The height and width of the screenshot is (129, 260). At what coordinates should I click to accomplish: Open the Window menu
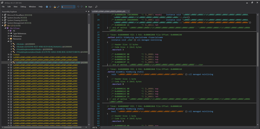click(x=32, y=7)
